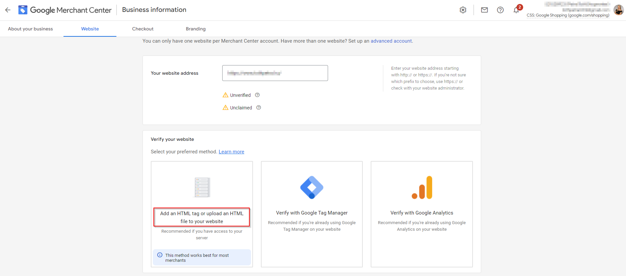Click the Google Analytics logo
Image resolution: width=626 pixels, height=276 pixels.
coord(422,187)
